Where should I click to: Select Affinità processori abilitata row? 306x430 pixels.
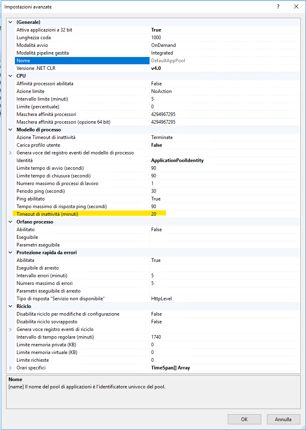click(x=157, y=84)
